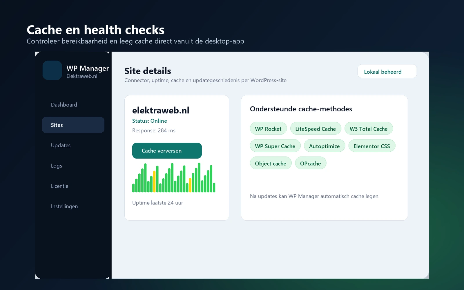Click the elektraweb.nl site heading
This screenshot has height=290, width=464.
161,110
